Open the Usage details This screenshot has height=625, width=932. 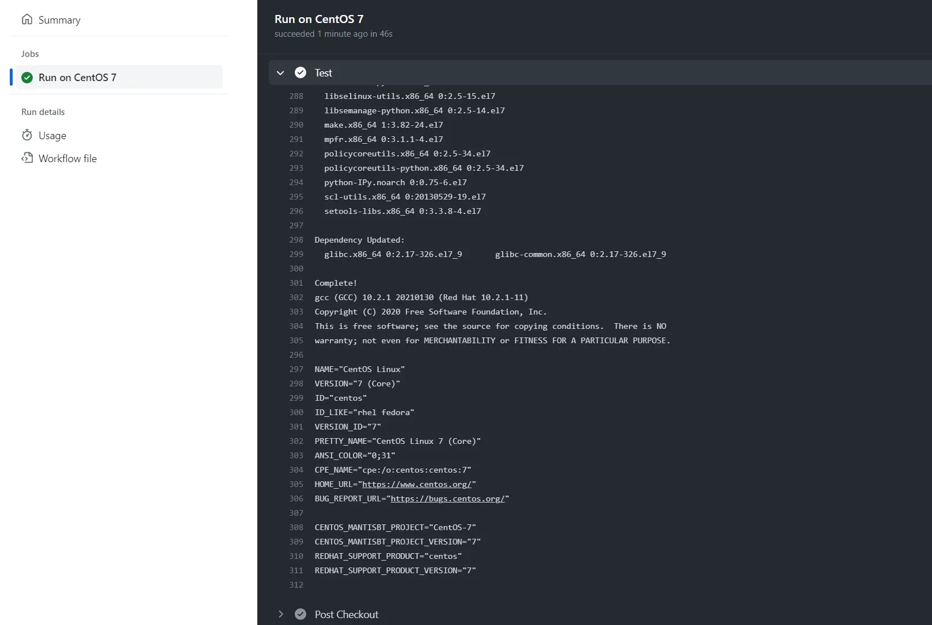52,136
